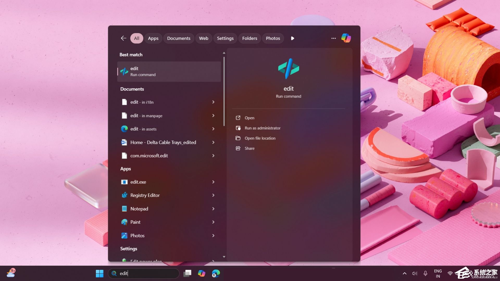
Task: Expand the Home - Delta Cable Trays_edited result
Action: point(213,142)
